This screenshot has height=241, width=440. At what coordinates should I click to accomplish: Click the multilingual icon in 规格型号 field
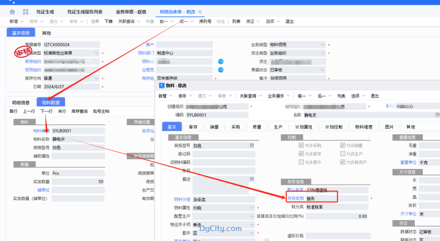[252, 145]
